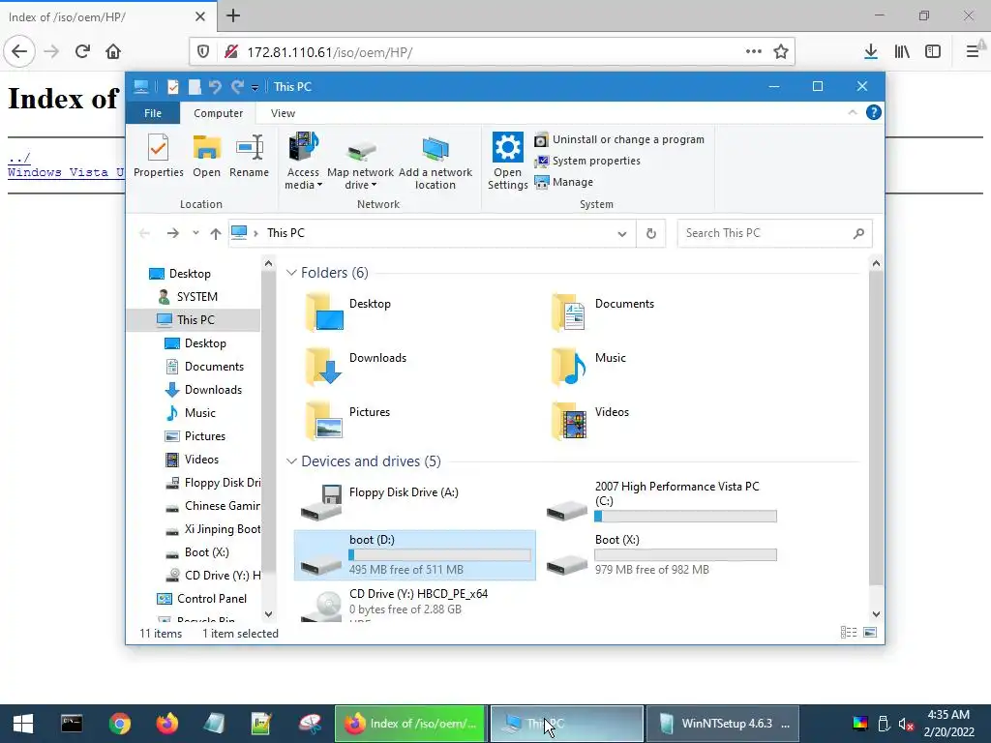Image resolution: width=991 pixels, height=743 pixels.
Task: Open the Firefox hamburger menu
Action: [x=973, y=52]
